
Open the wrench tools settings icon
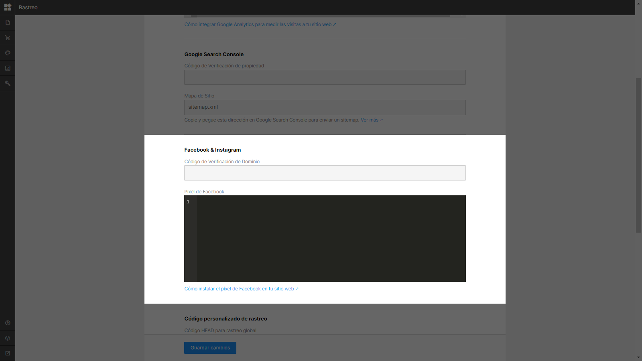(x=8, y=83)
